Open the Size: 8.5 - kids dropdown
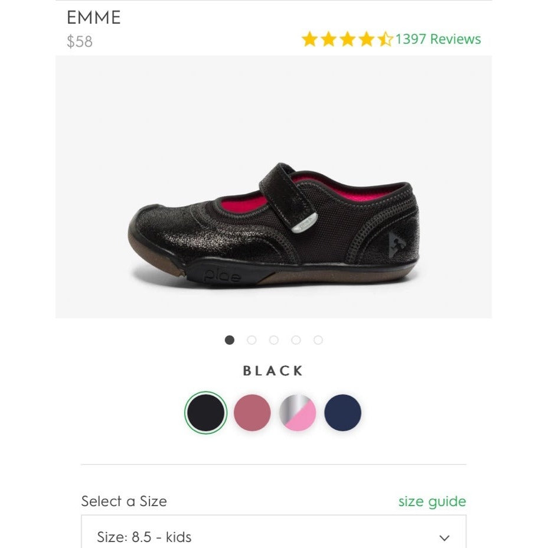Viewport: 548px width, 548px height. click(x=273, y=537)
